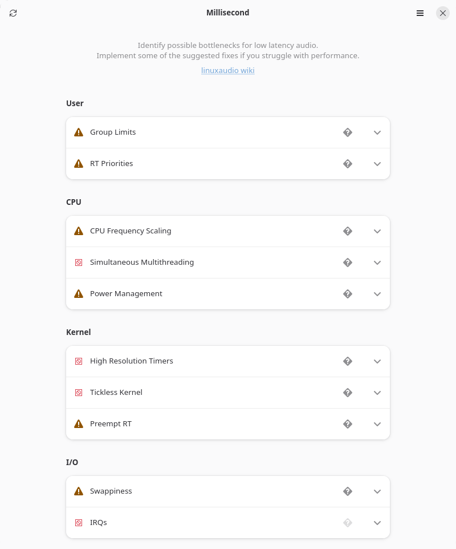The width and height of the screenshot is (456, 549).
Task: Expand the Tickless Kernel details arrow
Action: pos(377,393)
